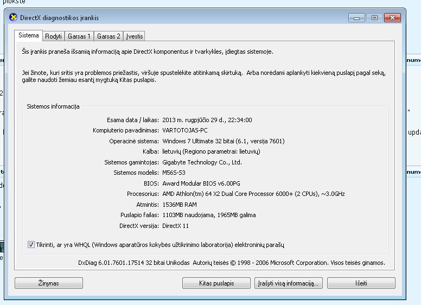The height and width of the screenshot is (305, 421).
Task: Maximize the DirectX diagnostics window
Action: (x=374, y=18)
